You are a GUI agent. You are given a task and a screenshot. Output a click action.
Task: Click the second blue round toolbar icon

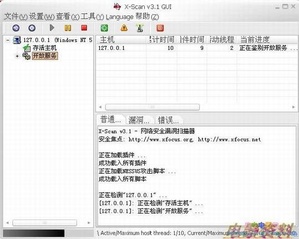(32, 28)
